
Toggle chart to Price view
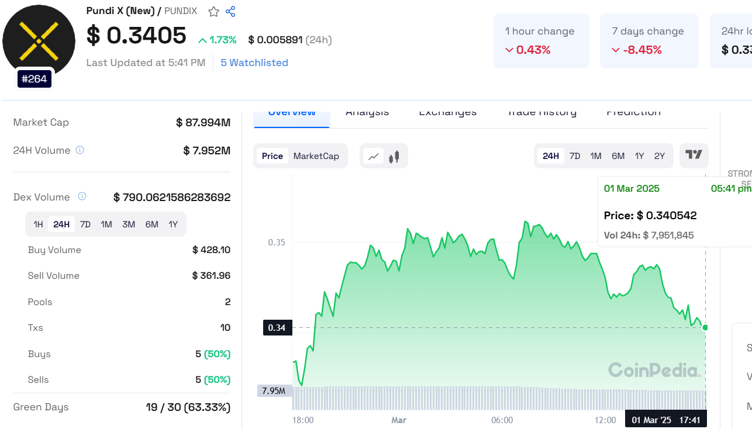point(272,156)
